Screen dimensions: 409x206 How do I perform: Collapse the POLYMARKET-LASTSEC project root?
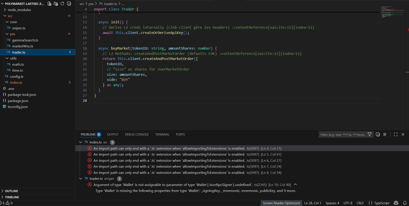pyautogui.click(x=3, y=4)
